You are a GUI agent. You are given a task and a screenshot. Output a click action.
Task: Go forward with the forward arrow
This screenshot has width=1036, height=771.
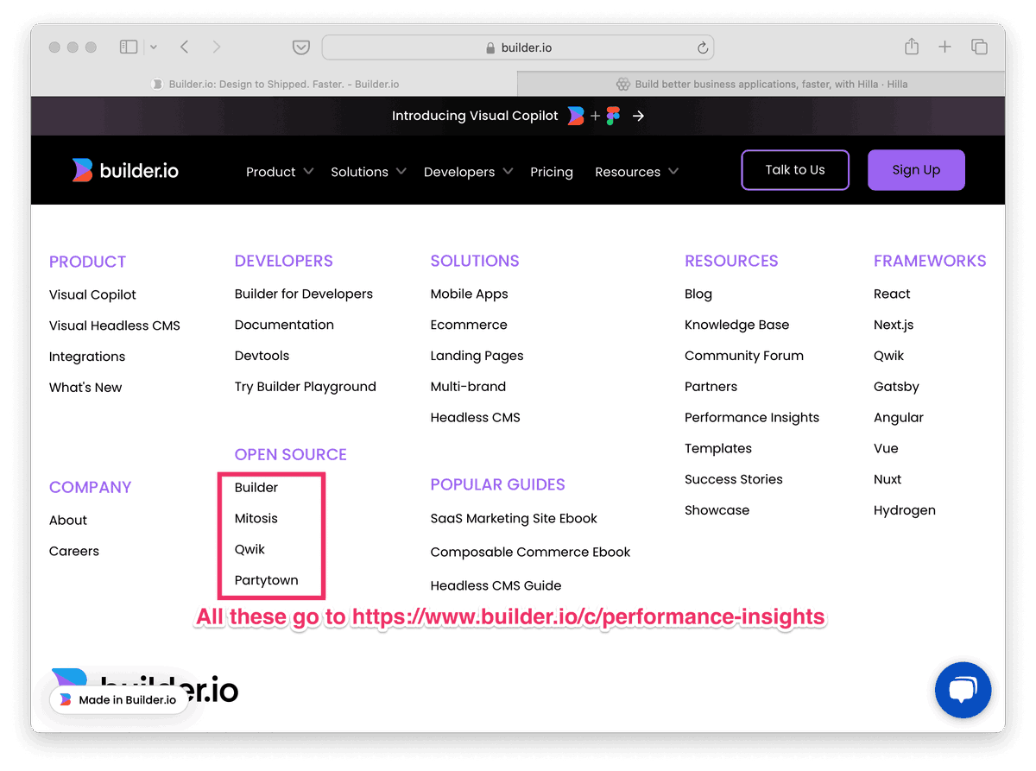point(217,47)
